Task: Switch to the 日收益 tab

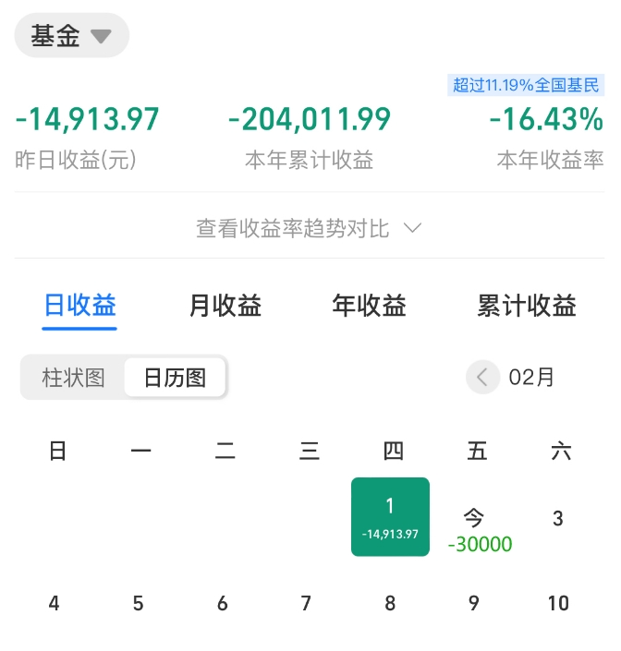Action: (79, 305)
